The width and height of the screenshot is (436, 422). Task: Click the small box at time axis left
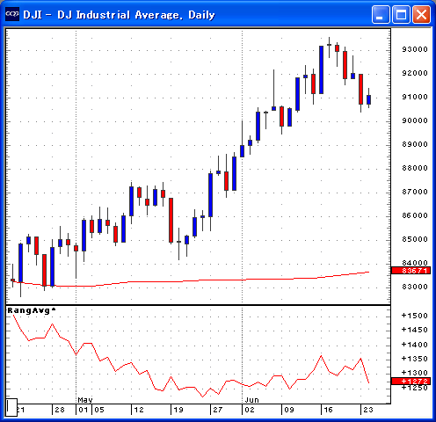11,407
